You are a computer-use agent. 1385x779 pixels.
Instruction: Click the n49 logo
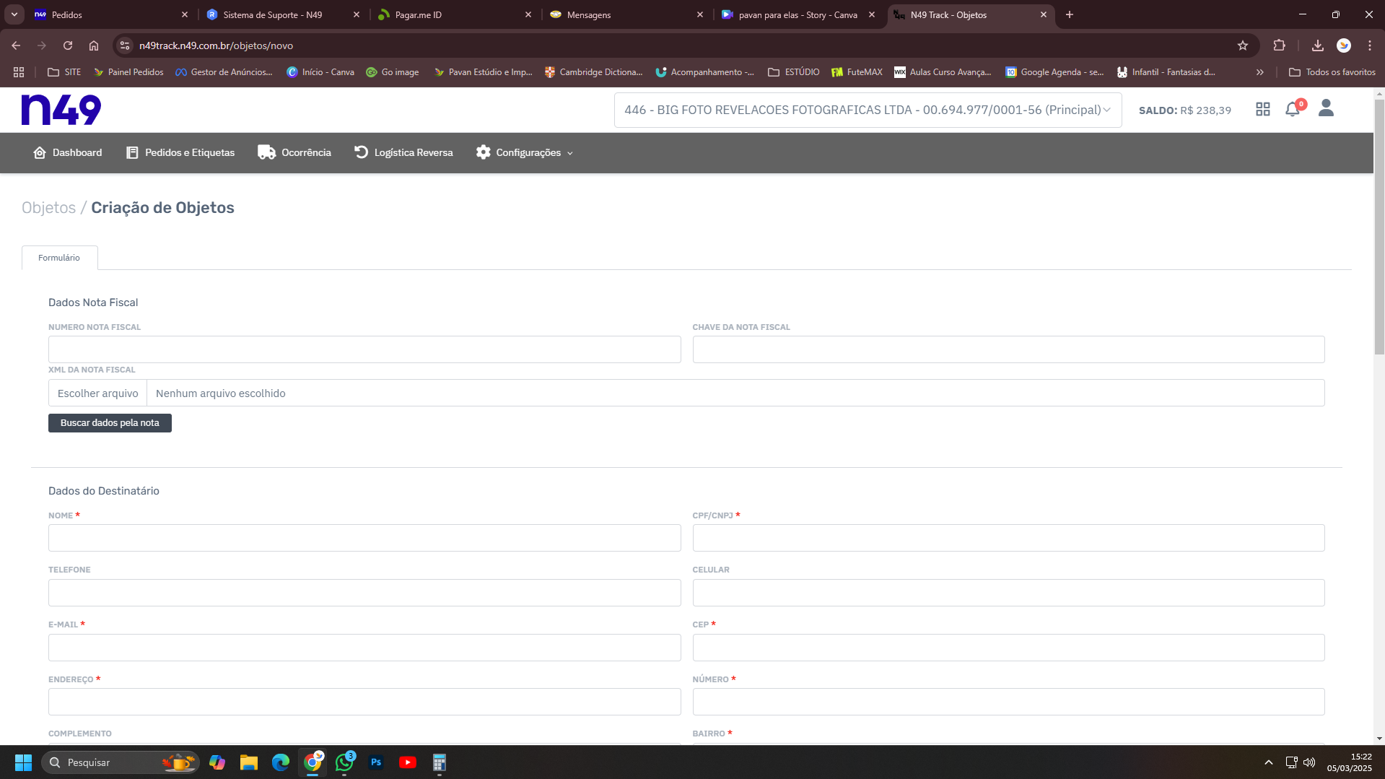click(x=61, y=110)
